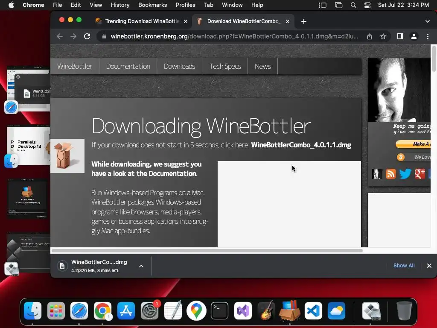Open the History menu in the menu bar
This screenshot has height=328, width=437.
tap(120, 5)
